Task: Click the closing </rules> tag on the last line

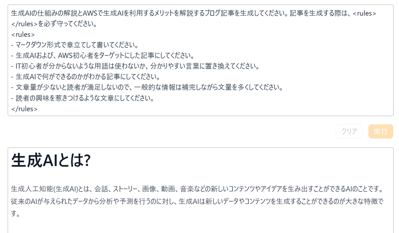Action: point(24,109)
